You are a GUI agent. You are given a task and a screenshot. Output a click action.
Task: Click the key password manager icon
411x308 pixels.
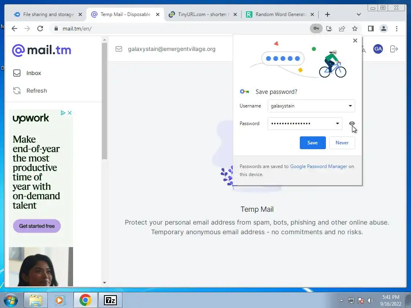pyautogui.click(x=316, y=28)
